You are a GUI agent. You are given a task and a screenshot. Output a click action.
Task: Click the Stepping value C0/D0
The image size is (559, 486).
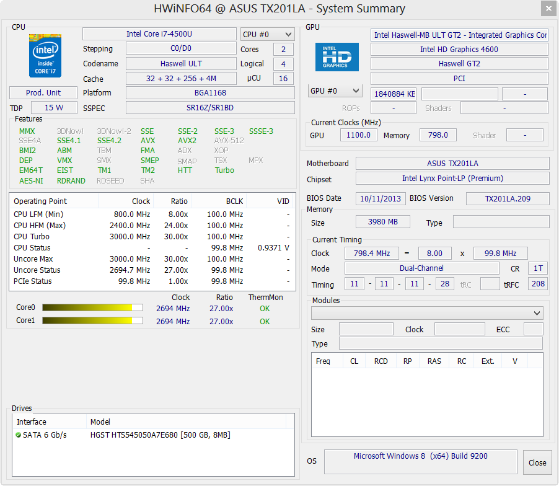[181, 48]
